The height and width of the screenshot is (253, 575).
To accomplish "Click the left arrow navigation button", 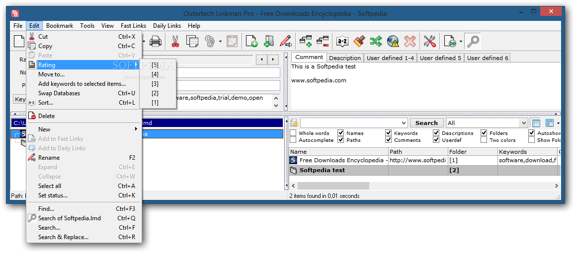I will tap(261, 60).
